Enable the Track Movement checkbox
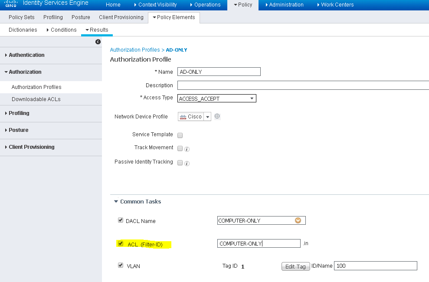Image resolution: width=429 pixels, height=282 pixels. (180, 148)
